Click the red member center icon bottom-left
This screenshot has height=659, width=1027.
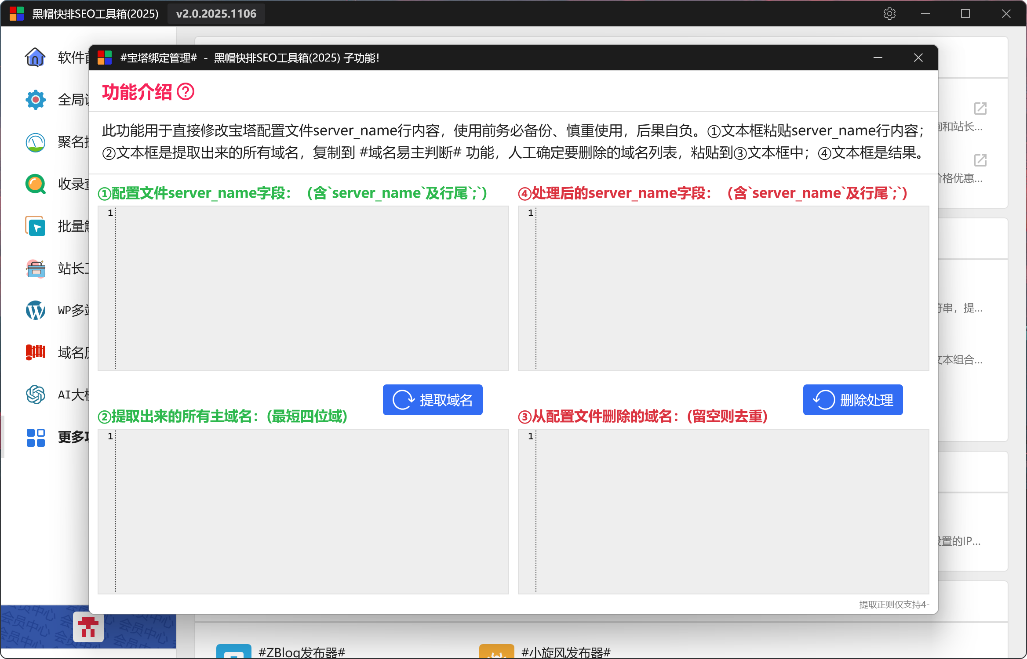coord(88,627)
